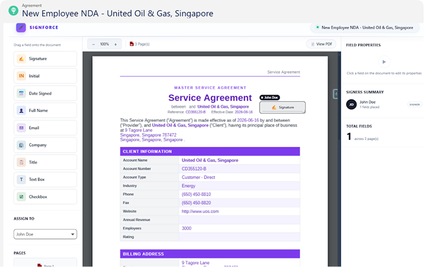
Task: Click the red PDF pages icon
Action: tap(131, 44)
